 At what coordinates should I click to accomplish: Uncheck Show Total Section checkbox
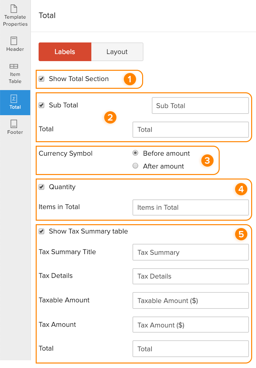point(41,79)
